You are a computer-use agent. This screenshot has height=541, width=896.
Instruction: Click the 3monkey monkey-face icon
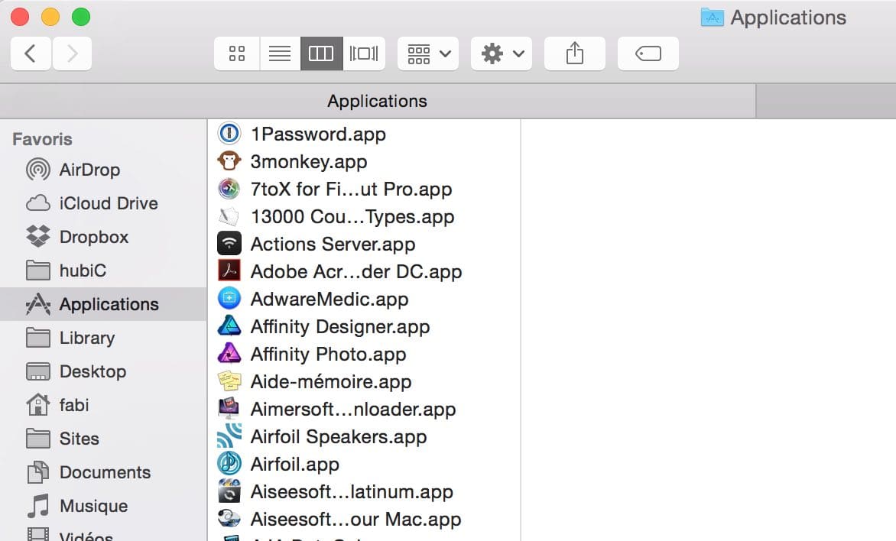(x=229, y=161)
